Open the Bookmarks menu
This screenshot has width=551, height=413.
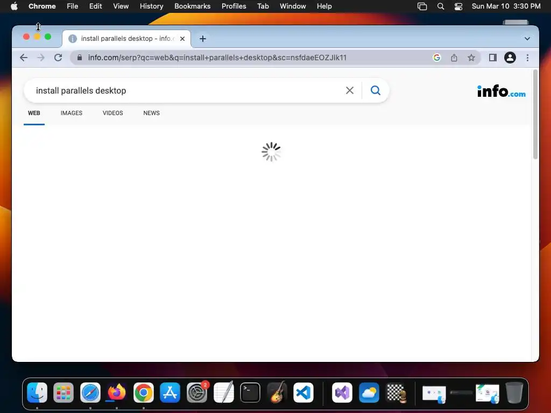point(193,6)
